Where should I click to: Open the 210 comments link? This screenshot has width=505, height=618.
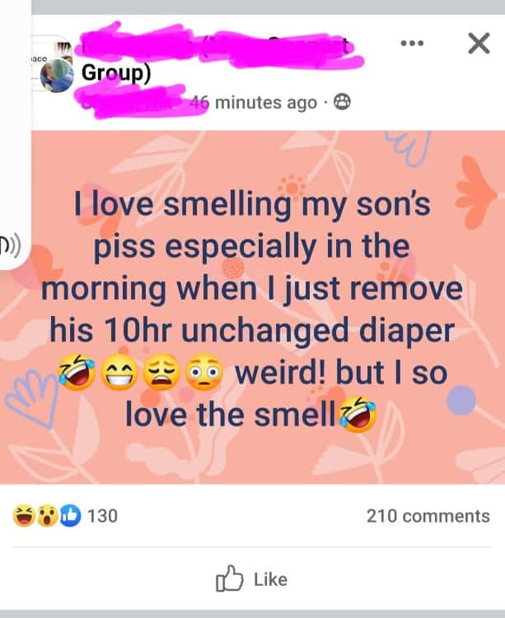click(428, 516)
